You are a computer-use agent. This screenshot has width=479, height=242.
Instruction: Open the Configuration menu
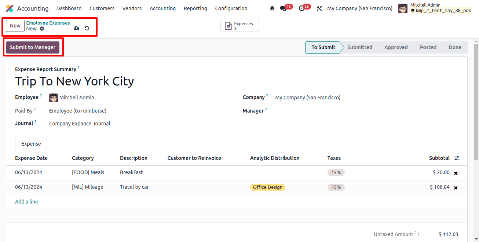231,8
